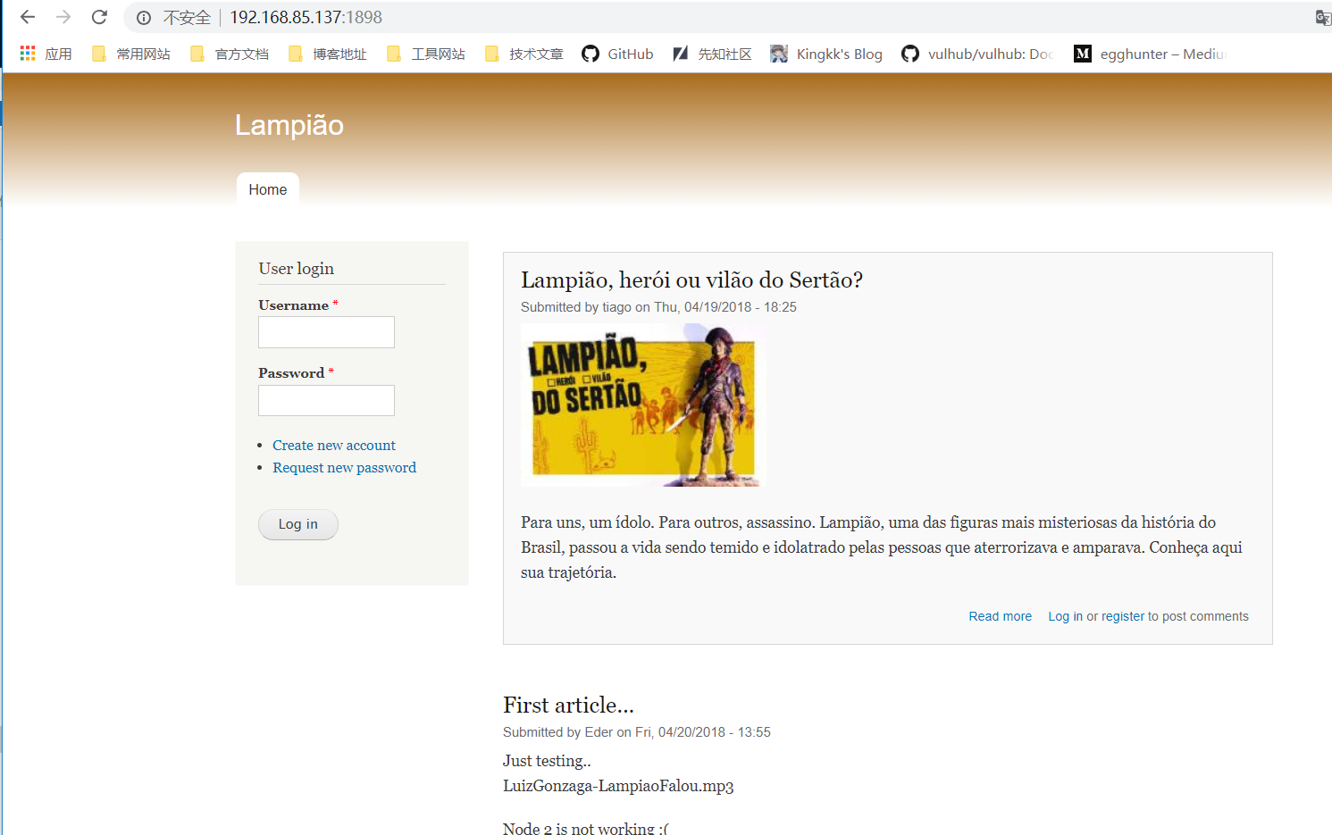Click the Request new password link
1332x835 pixels.
[x=344, y=467]
